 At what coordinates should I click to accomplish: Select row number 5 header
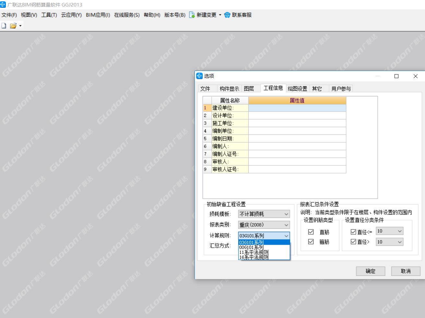click(x=207, y=139)
